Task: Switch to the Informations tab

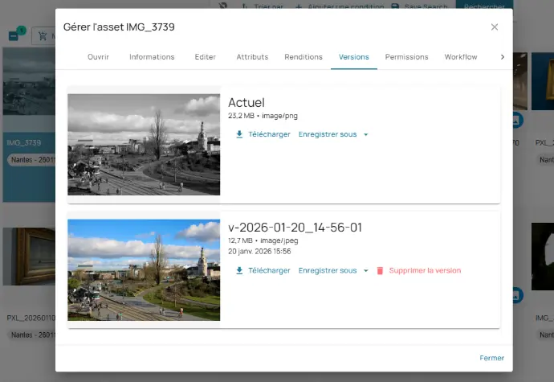Action: (x=152, y=57)
